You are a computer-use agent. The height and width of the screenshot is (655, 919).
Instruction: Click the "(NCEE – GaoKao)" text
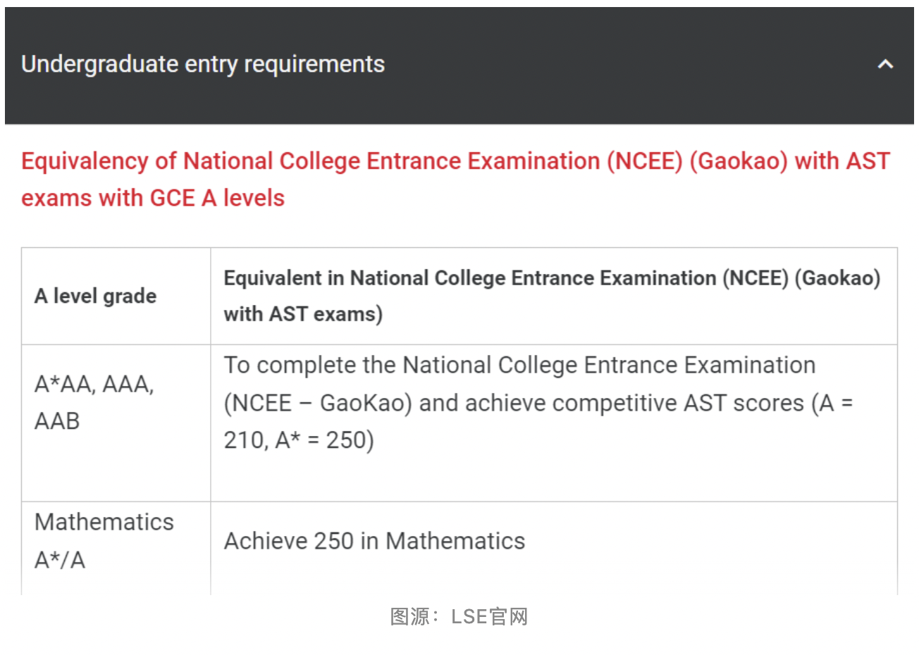click(318, 403)
